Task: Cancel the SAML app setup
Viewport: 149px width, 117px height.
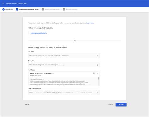Action: coord(110,104)
